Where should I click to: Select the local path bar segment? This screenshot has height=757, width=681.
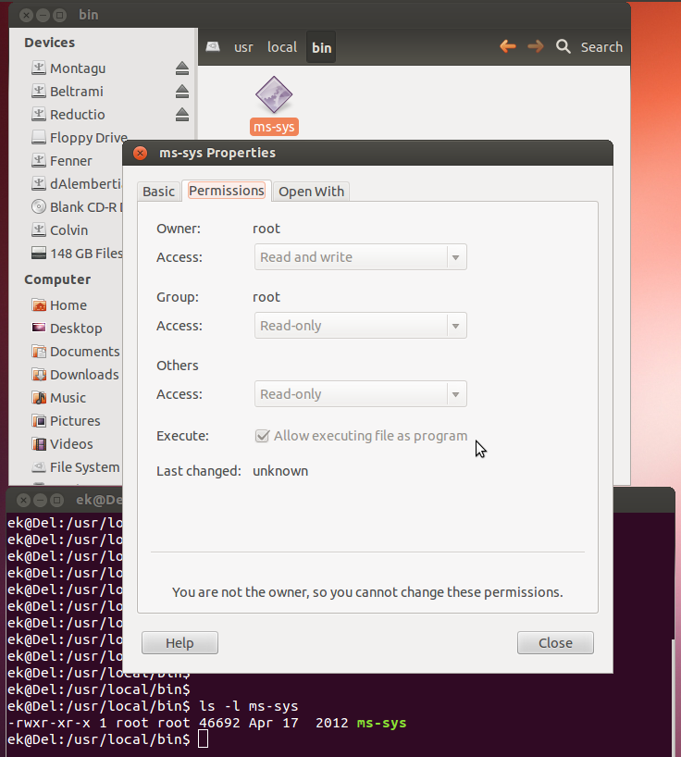[282, 47]
